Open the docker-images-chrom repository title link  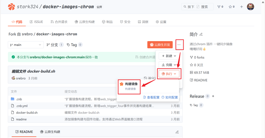pyautogui.click(x=68, y=7)
